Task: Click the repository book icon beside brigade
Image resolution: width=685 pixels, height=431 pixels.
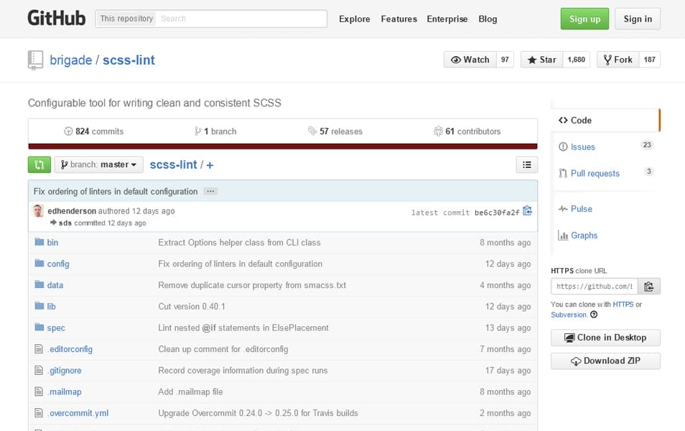Action: (35, 60)
